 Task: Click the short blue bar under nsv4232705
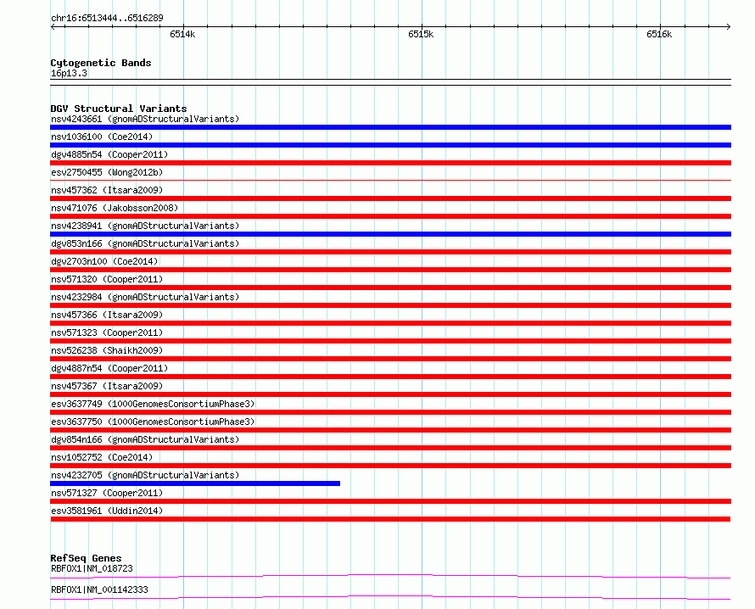click(195, 483)
